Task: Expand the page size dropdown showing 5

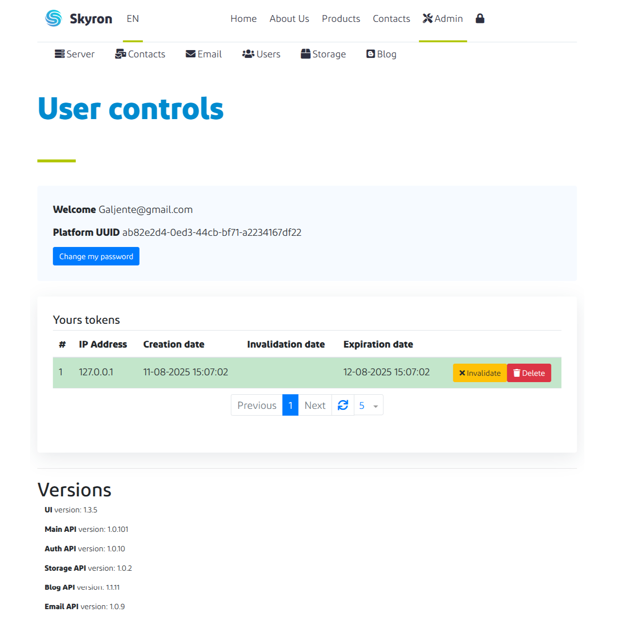Action: tap(369, 405)
